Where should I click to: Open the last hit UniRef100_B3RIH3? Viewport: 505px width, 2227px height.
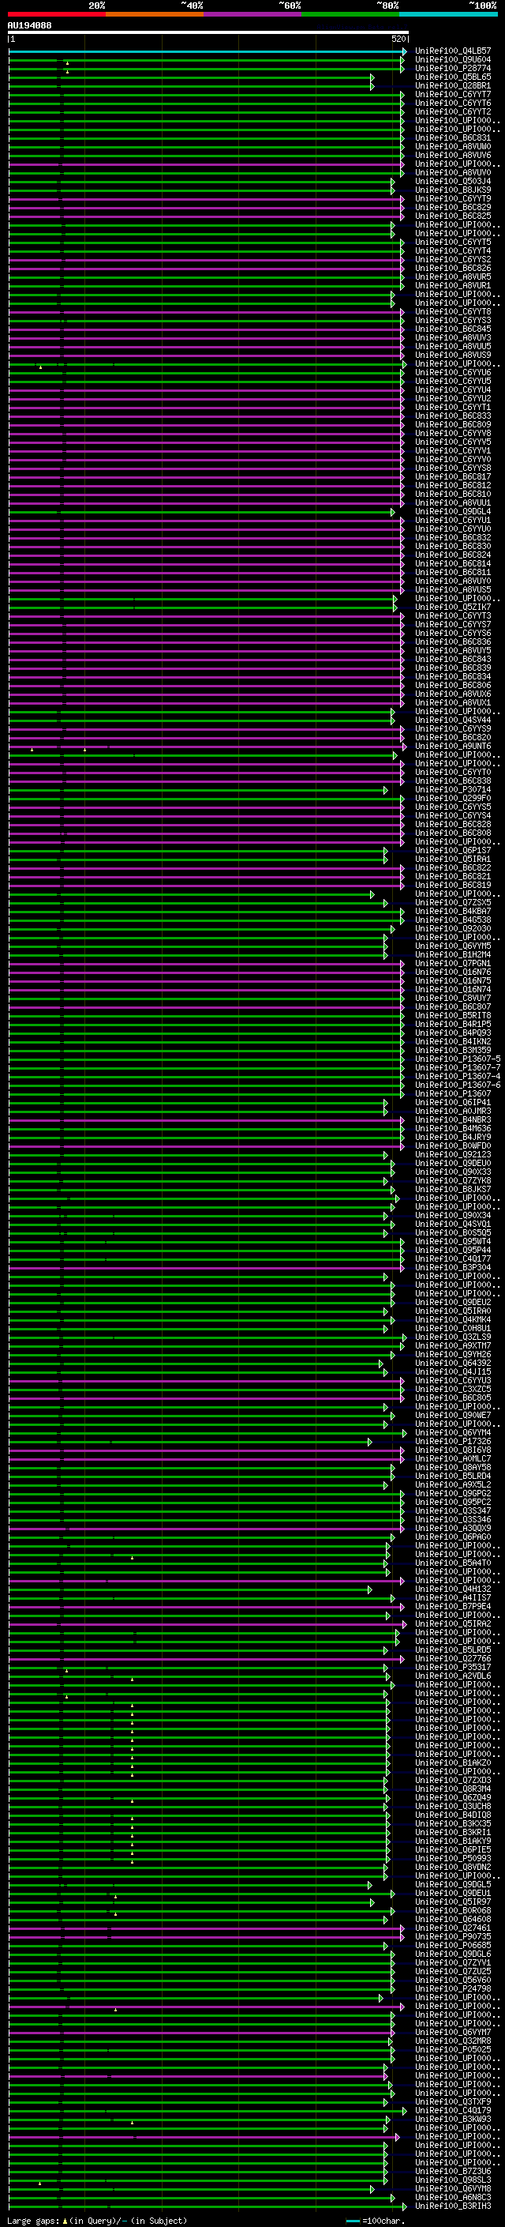[453, 2206]
